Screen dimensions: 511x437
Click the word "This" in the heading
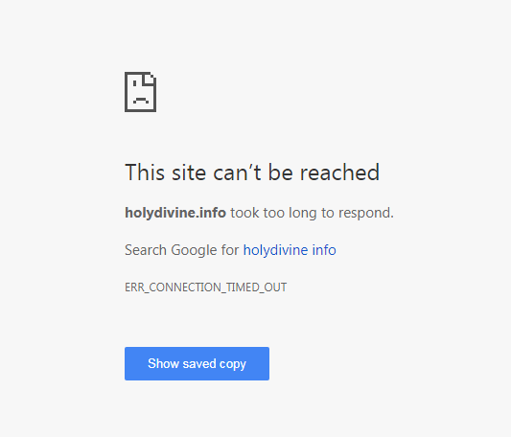tap(145, 172)
